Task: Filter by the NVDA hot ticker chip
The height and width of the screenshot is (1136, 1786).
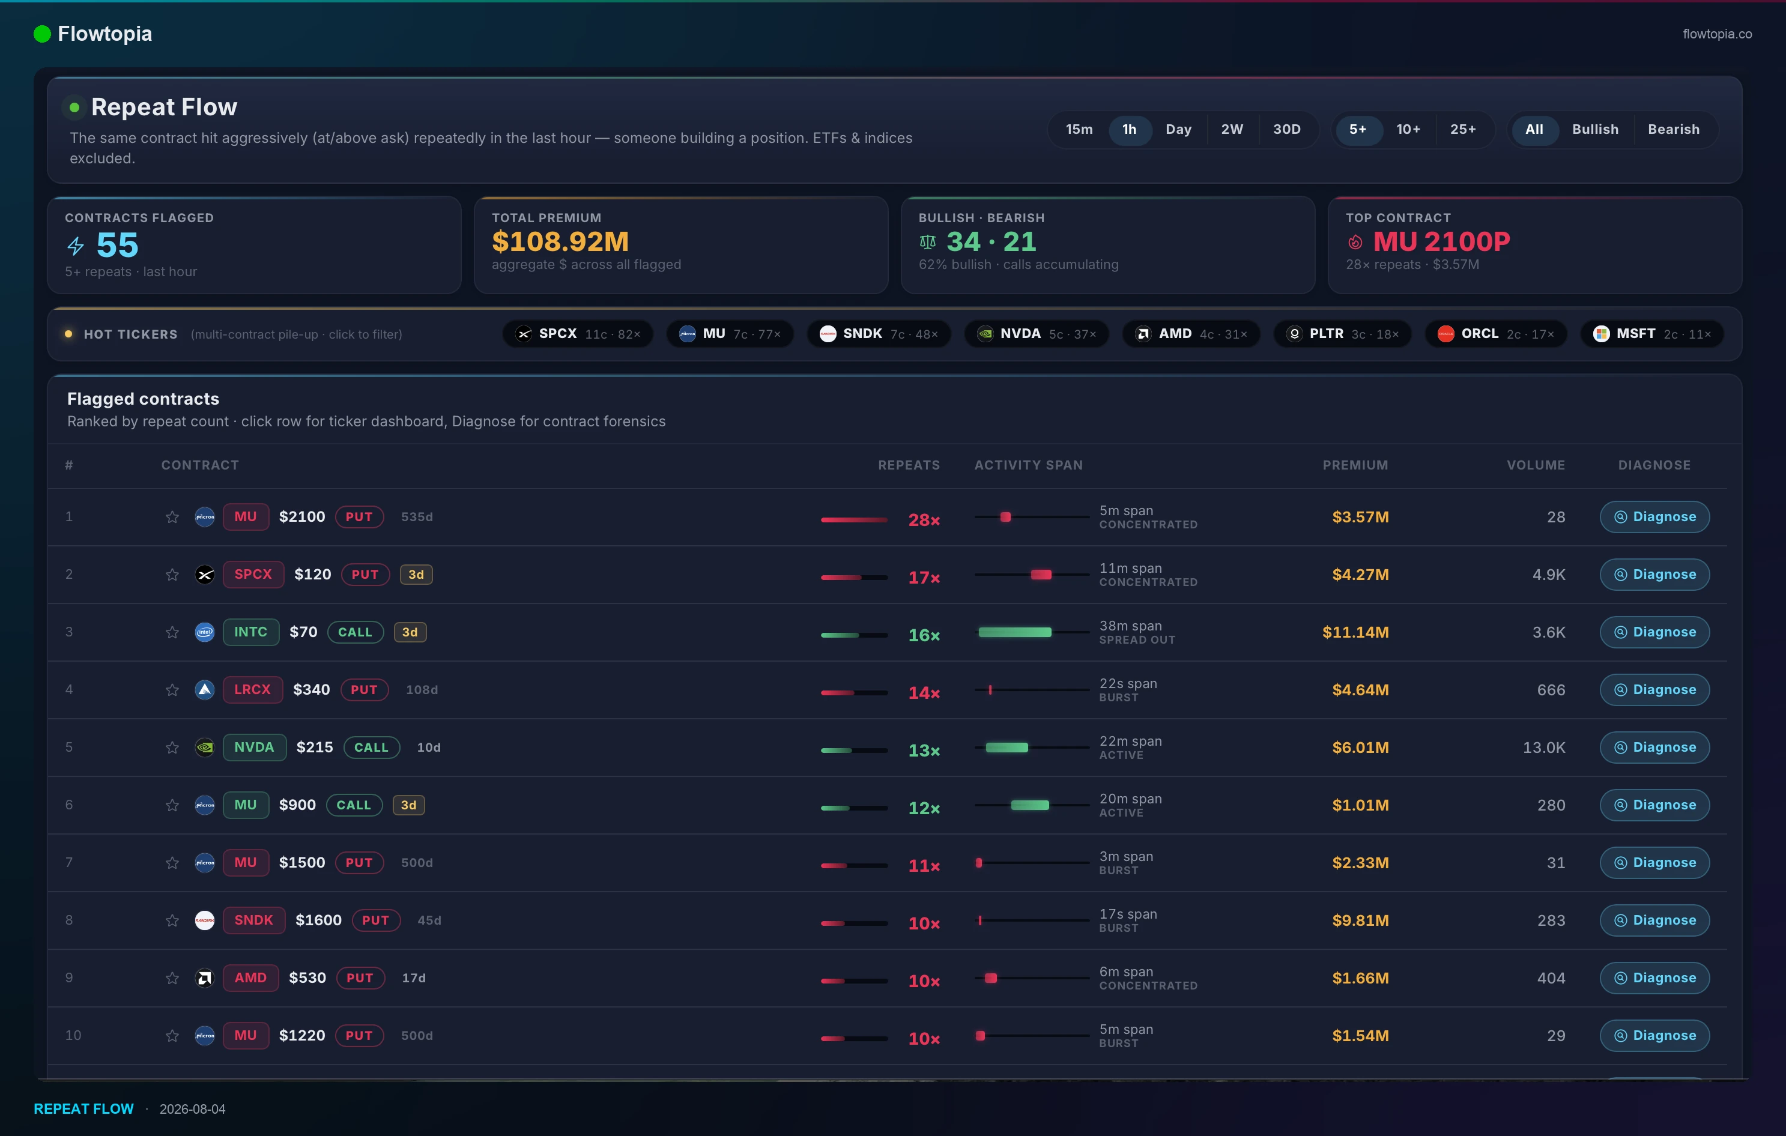Action: [x=1037, y=334]
